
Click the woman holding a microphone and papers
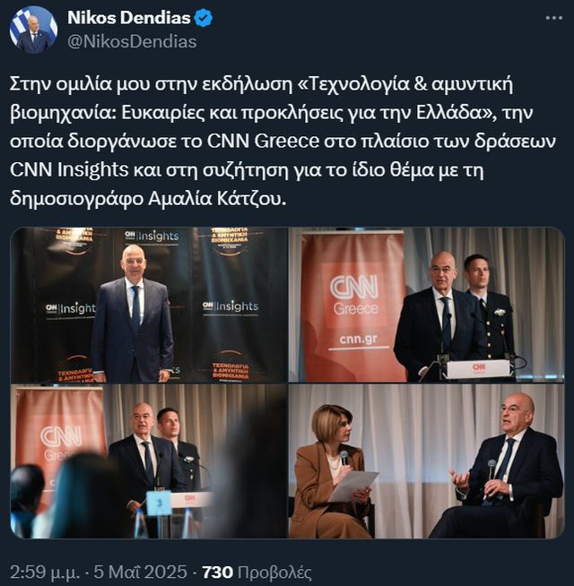pyautogui.click(x=332, y=471)
